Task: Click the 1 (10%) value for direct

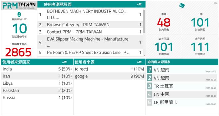Action: [137, 69]
